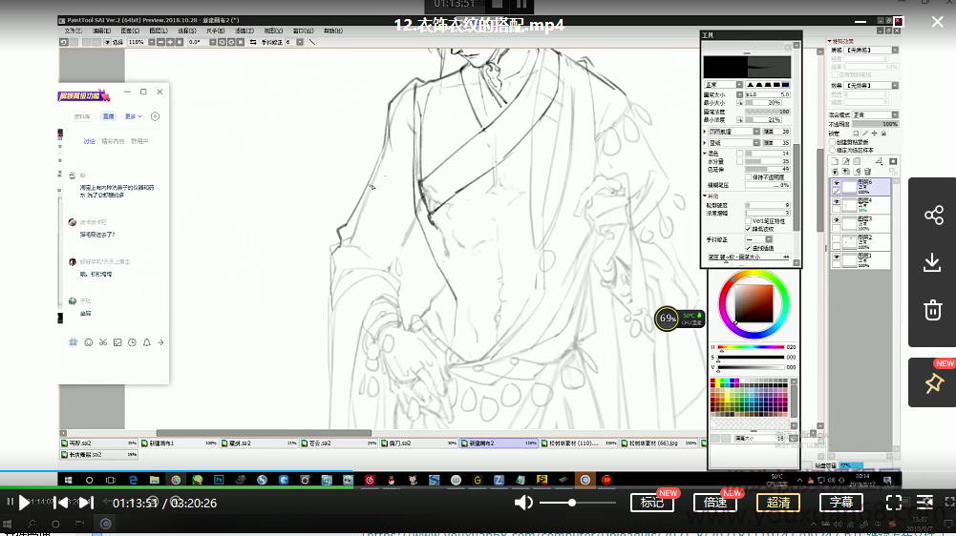Click the scissors screenshot icon in chat
Viewport: 956px width, 536px height.
tap(103, 342)
